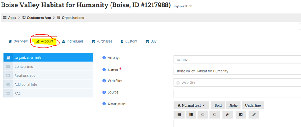Viewport: 301px width, 127px height.
Task: Open the Individuals tab
Action: [x=72, y=41]
